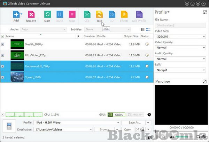This screenshot has height=142, width=209.
Task: Sort files by the Output Size column
Action: (x=131, y=36)
